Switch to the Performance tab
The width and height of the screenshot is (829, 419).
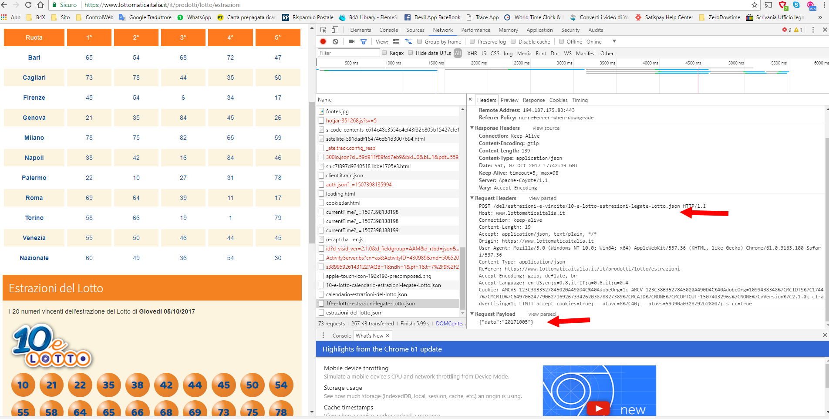point(475,30)
